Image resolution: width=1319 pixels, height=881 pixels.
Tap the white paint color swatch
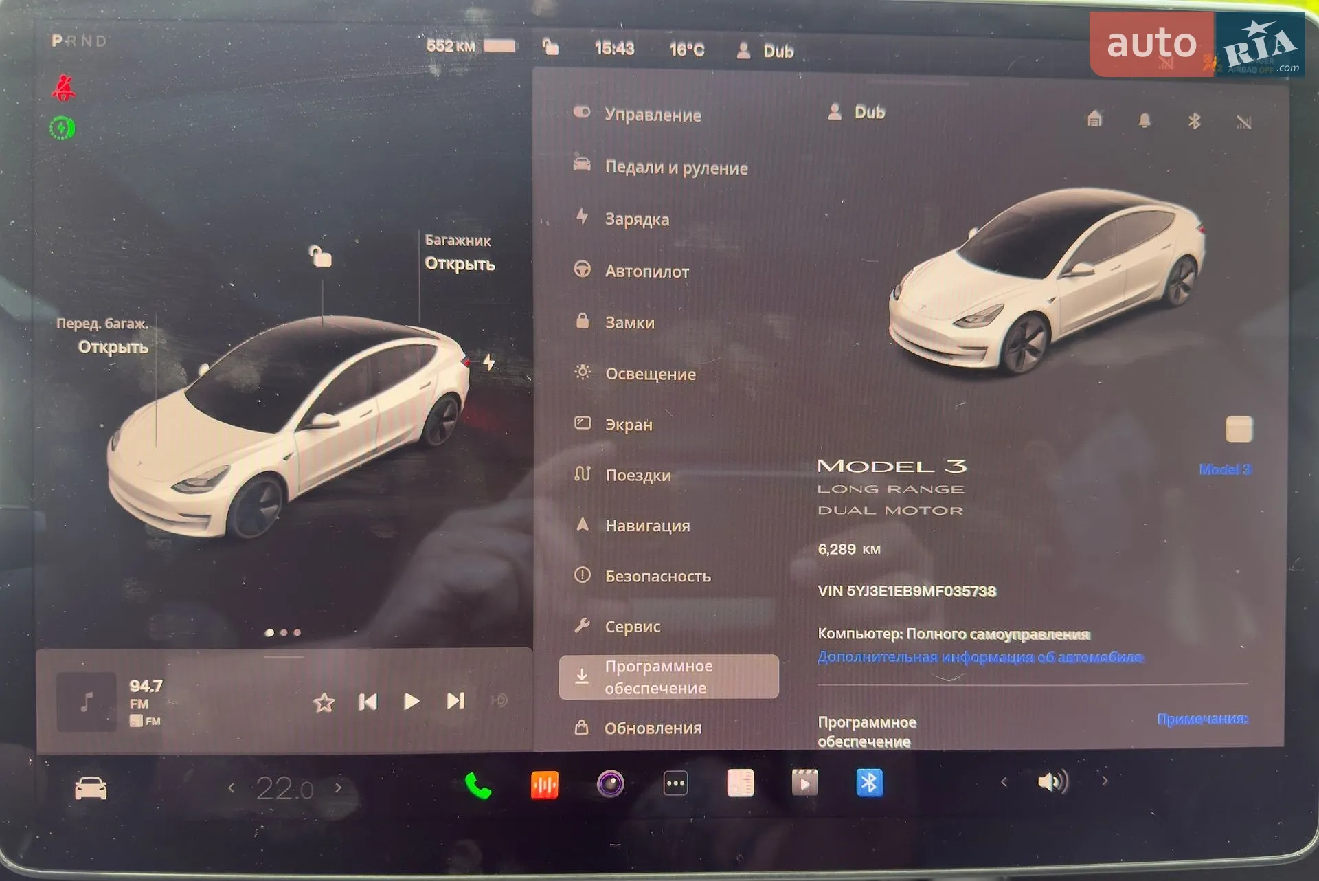tap(1239, 430)
